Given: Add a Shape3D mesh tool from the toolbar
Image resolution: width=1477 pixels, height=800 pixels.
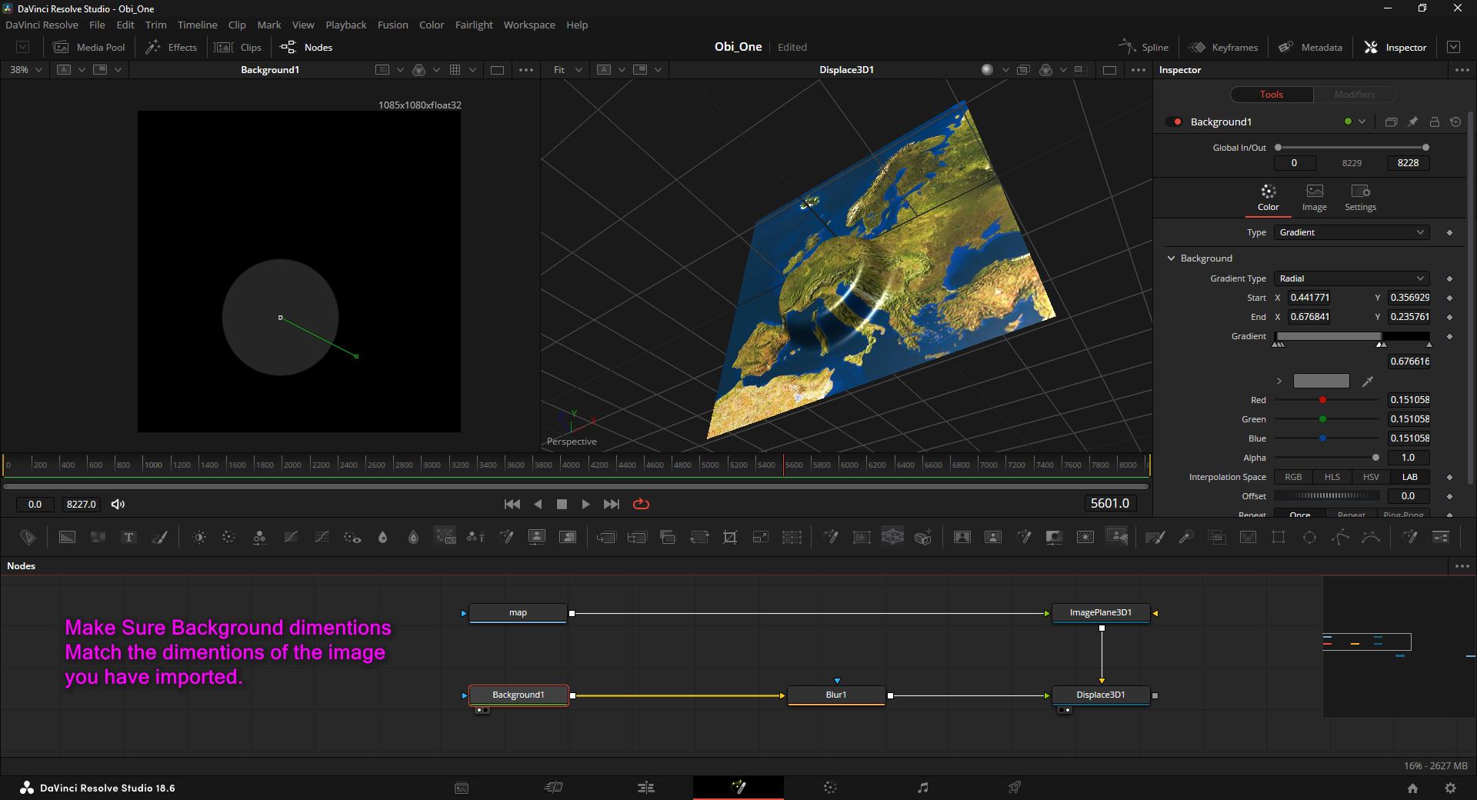Looking at the screenshot, I should coord(892,538).
